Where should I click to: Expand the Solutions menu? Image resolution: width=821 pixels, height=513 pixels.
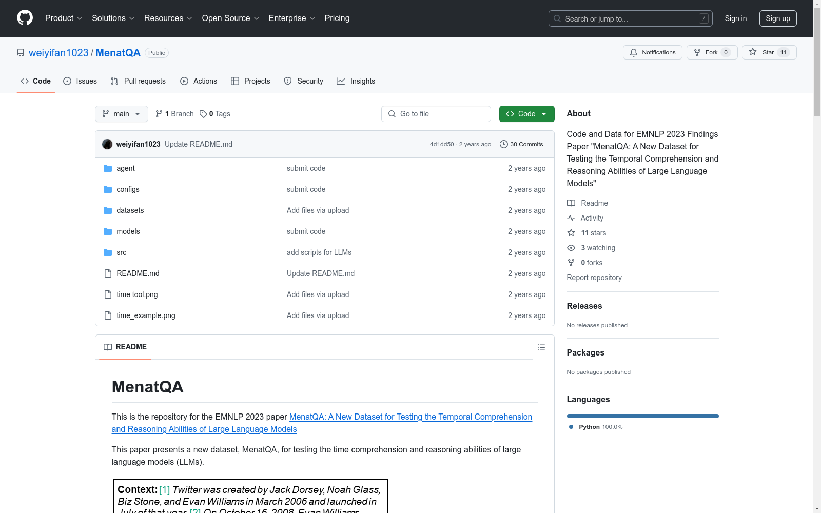(x=113, y=18)
